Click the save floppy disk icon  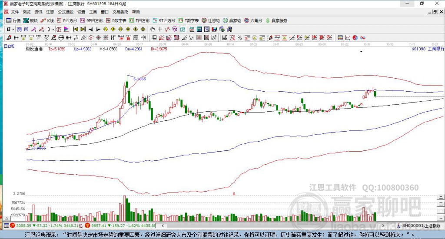pos(214,29)
